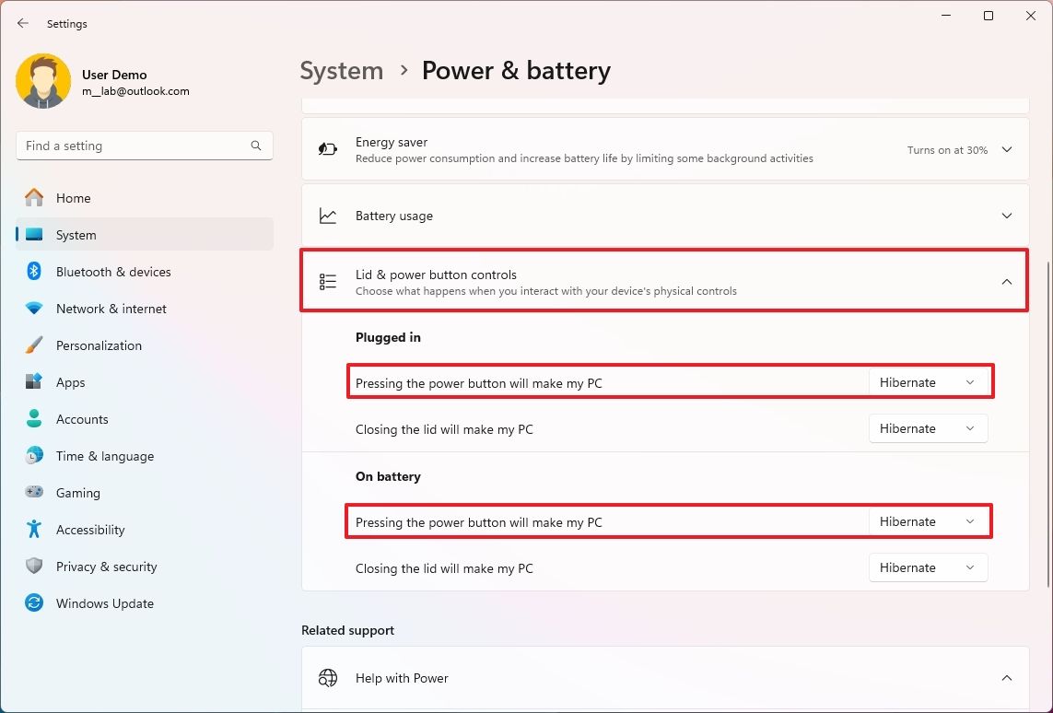Collapse the Lid & power button controls section
Screen dimensions: 1053x713
[1007, 281]
